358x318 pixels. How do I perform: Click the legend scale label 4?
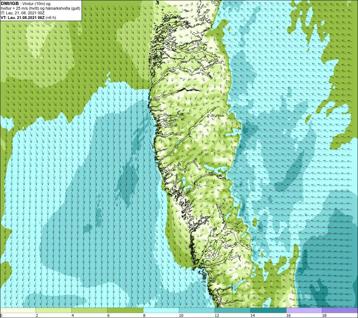73,315
